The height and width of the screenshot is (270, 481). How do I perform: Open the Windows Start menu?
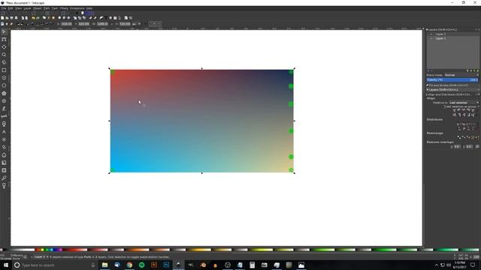(5, 265)
